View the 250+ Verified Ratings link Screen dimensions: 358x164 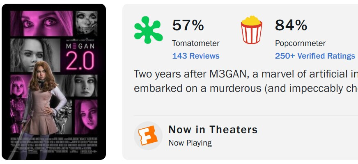click(x=315, y=56)
